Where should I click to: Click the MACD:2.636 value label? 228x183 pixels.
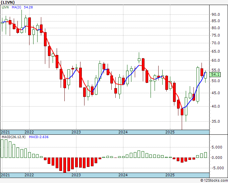39,137
